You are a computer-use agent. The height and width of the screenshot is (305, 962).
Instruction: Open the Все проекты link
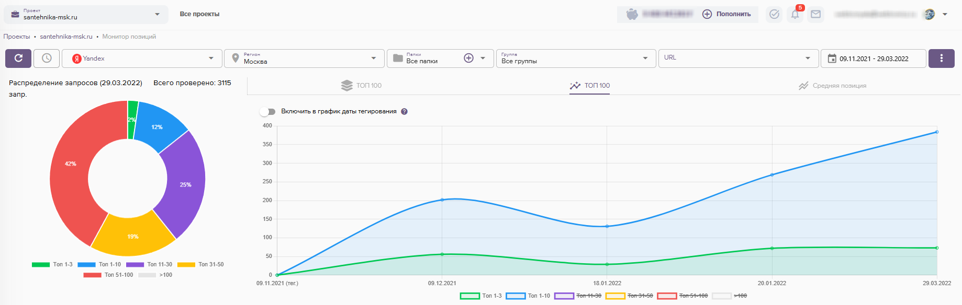point(199,14)
